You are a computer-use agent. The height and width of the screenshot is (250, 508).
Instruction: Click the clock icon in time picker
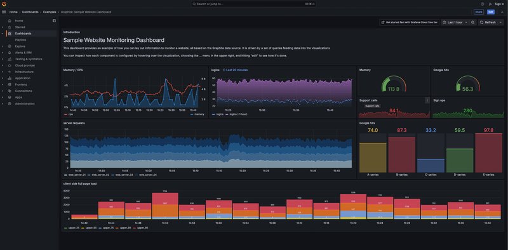(444, 22)
